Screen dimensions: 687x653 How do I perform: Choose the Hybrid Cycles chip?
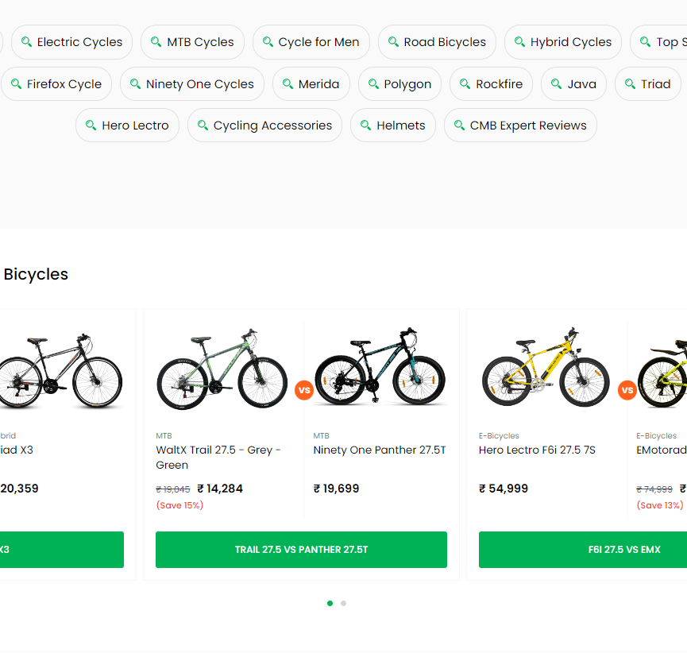click(563, 42)
